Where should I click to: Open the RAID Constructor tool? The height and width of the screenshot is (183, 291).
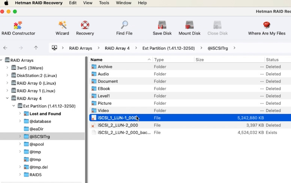[x=18, y=28]
